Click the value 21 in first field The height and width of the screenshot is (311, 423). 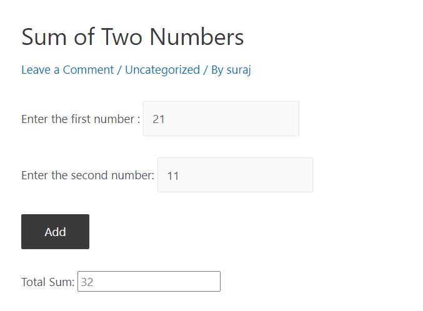point(159,119)
